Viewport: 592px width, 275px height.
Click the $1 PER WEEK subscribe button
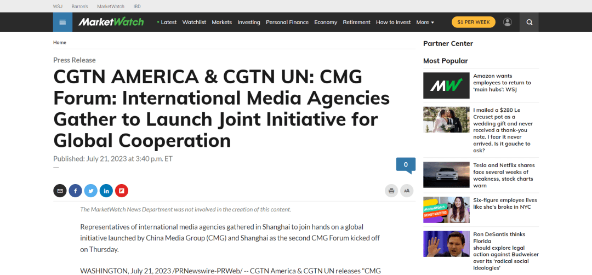474,22
